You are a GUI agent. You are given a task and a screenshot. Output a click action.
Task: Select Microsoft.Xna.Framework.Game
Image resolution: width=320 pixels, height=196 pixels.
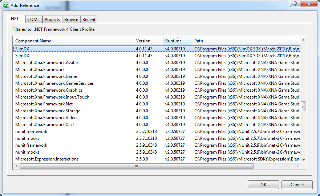(x=157, y=76)
